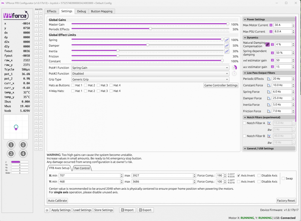Image resolution: width=301 pixels, height=221 pixels.
Task: Open the Inertia curve editor icon
Action: (x=227, y=51)
